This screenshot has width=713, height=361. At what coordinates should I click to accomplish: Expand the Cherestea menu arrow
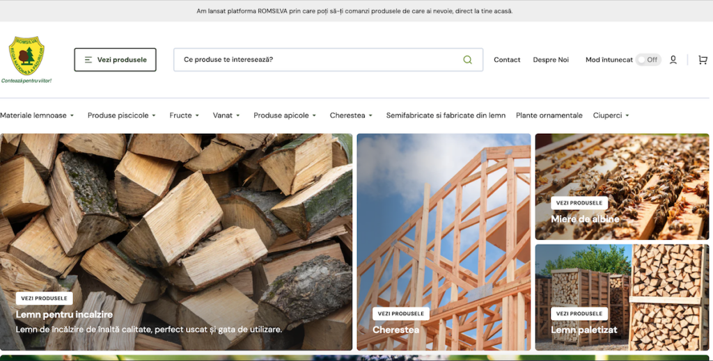(x=370, y=115)
